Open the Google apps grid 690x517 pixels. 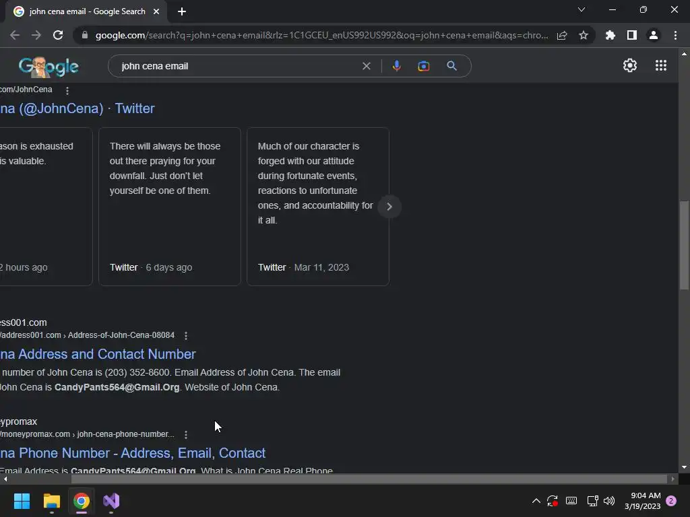click(660, 65)
